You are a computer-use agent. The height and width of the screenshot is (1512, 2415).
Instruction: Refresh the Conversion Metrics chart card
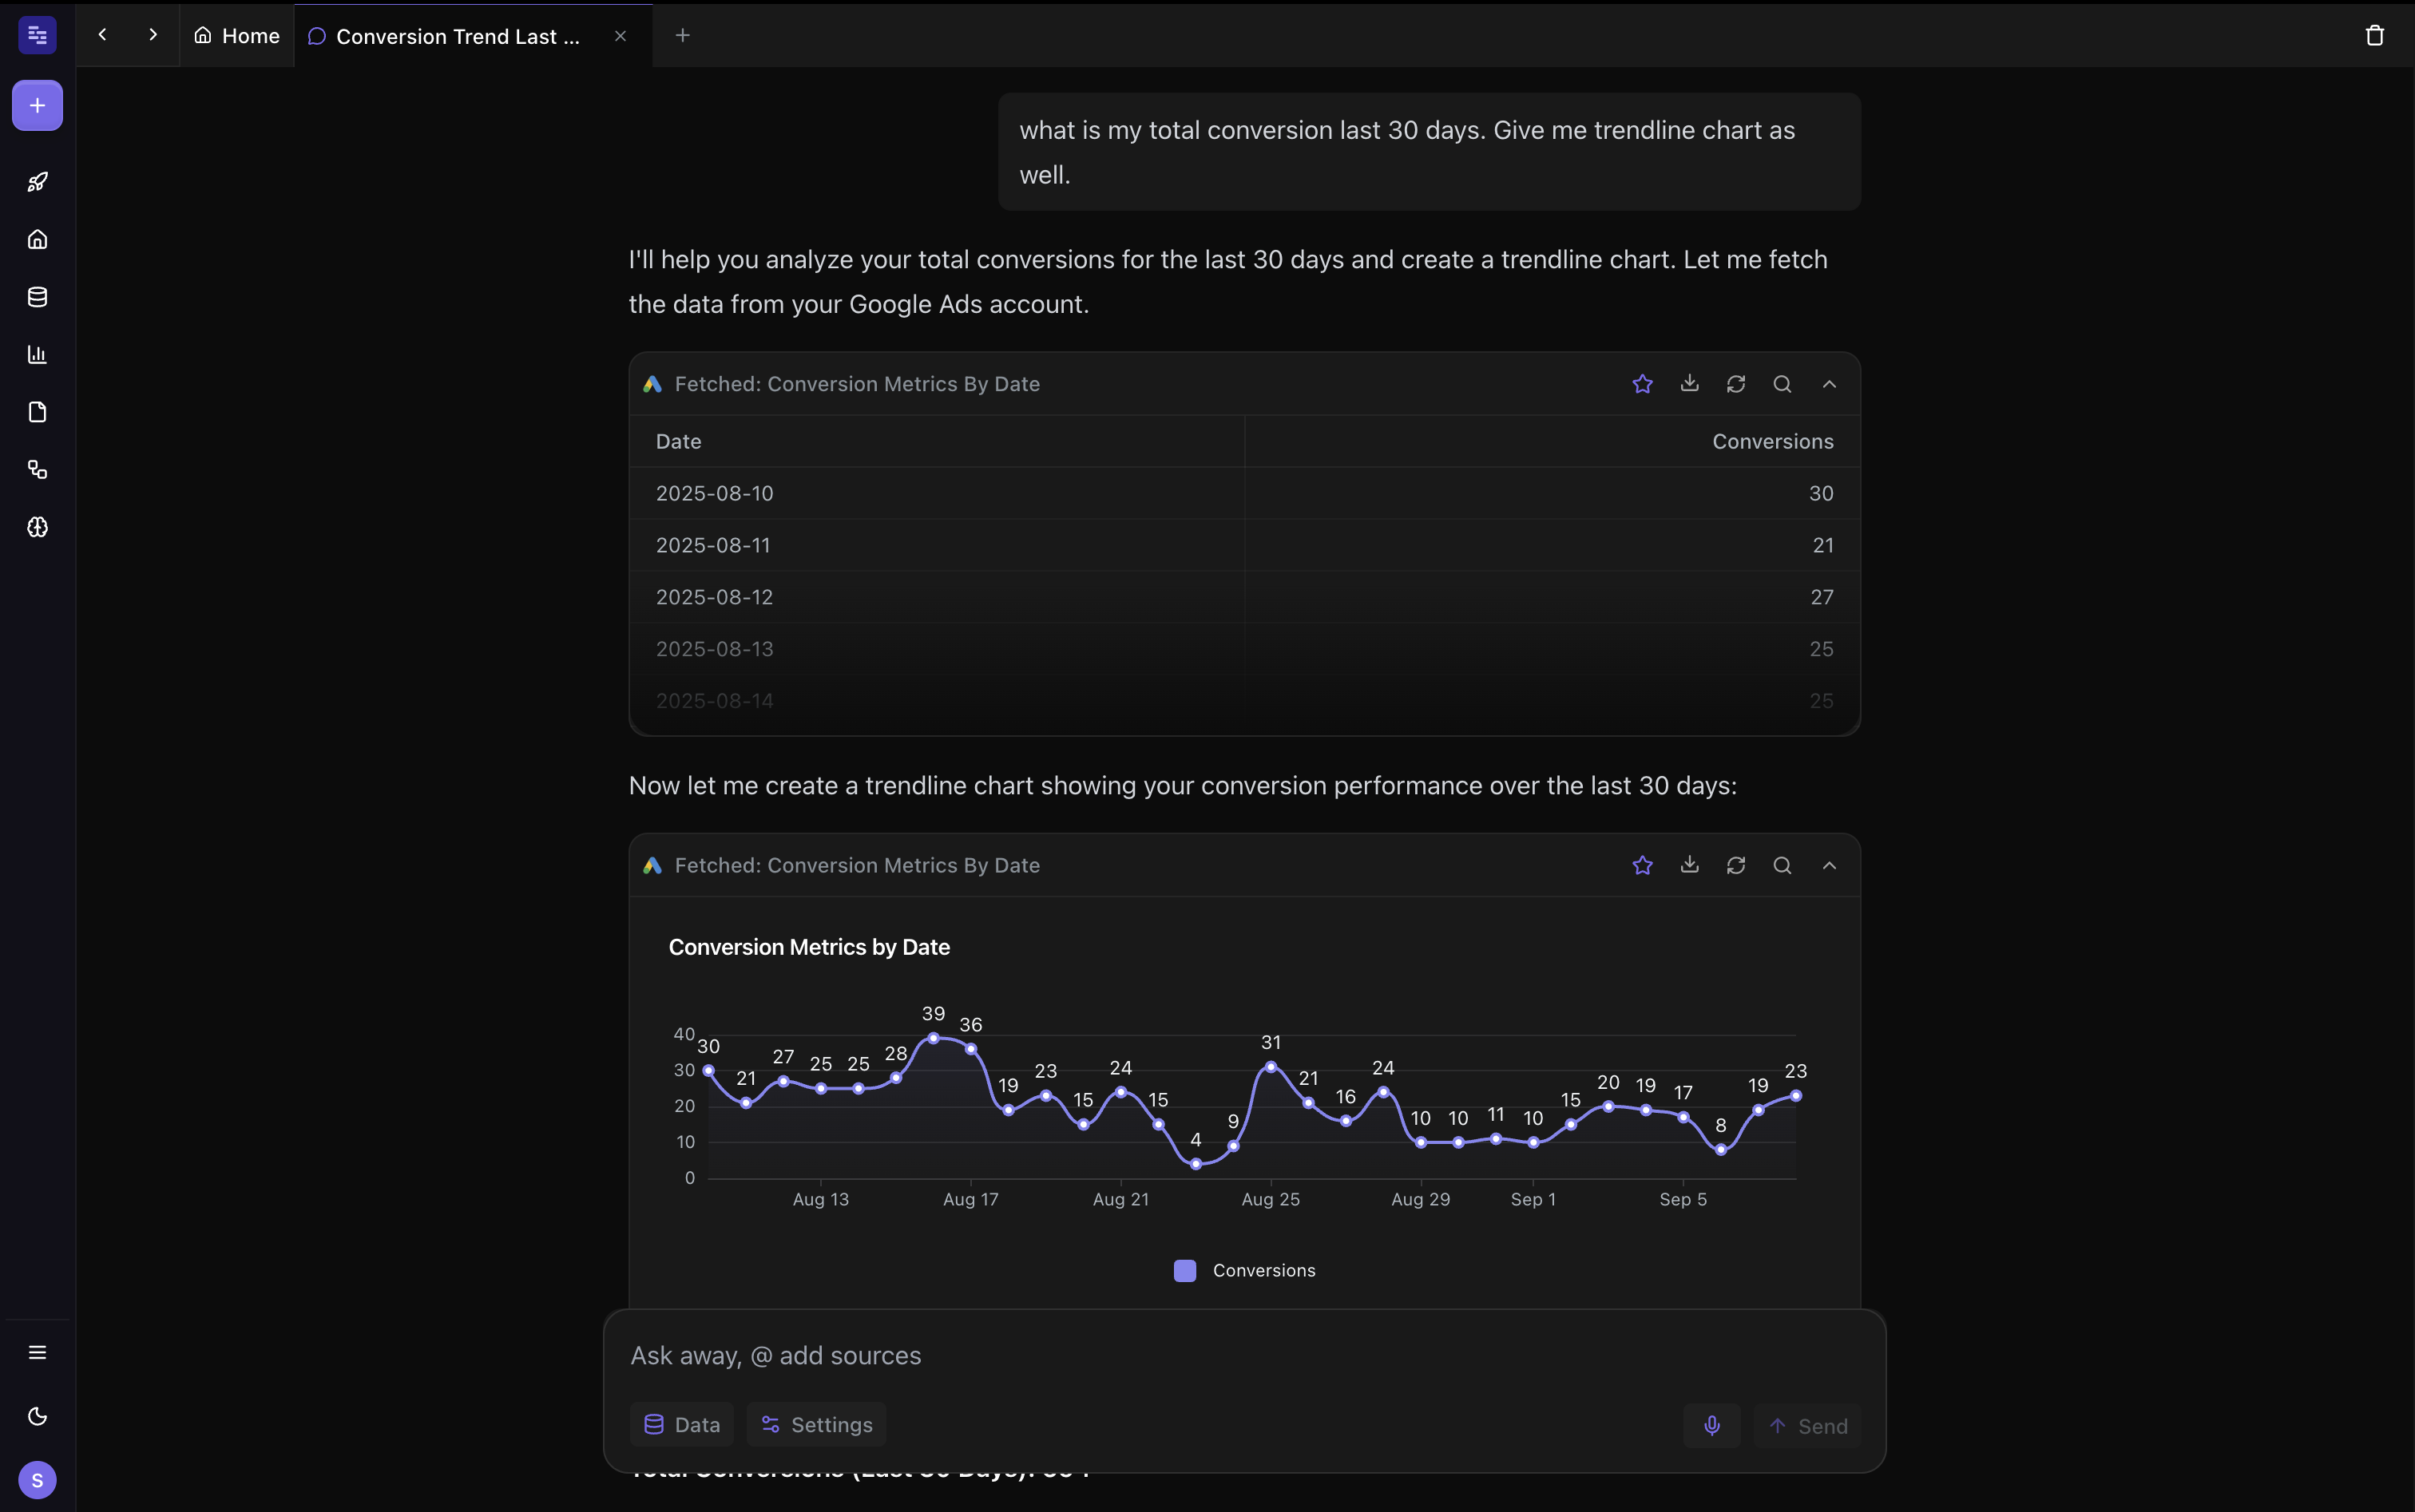[x=1735, y=865]
